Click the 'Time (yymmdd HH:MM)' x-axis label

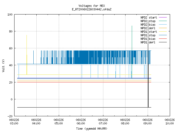tap(92, 129)
